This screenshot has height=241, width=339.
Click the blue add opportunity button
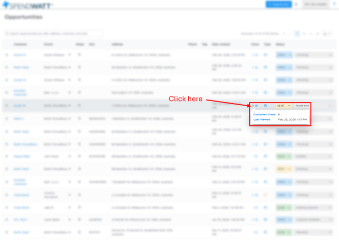click(x=278, y=5)
